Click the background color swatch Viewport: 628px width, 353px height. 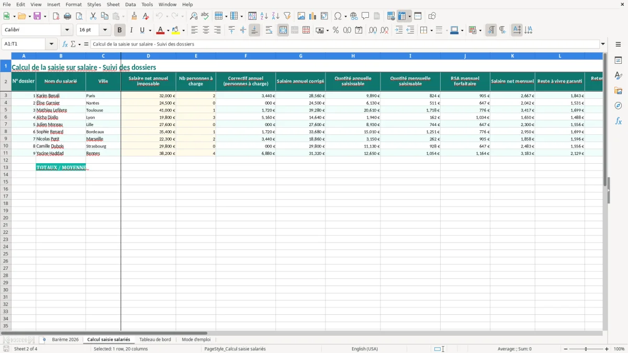pyautogui.click(x=176, y=30)
